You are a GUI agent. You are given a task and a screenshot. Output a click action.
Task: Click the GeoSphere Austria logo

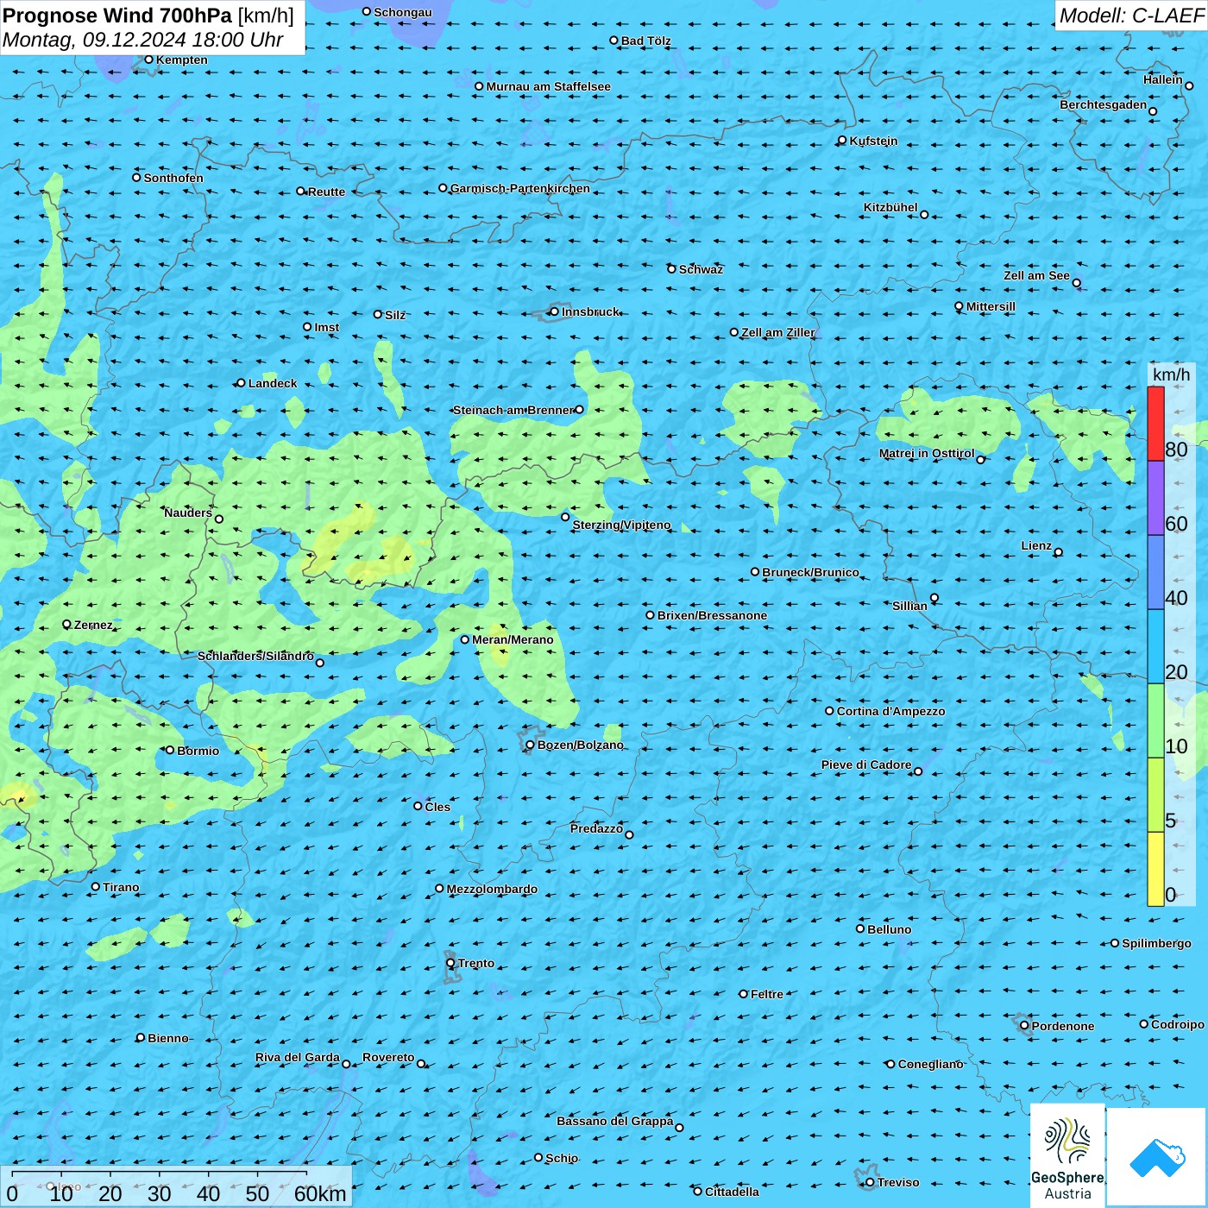[1067, 1155]
